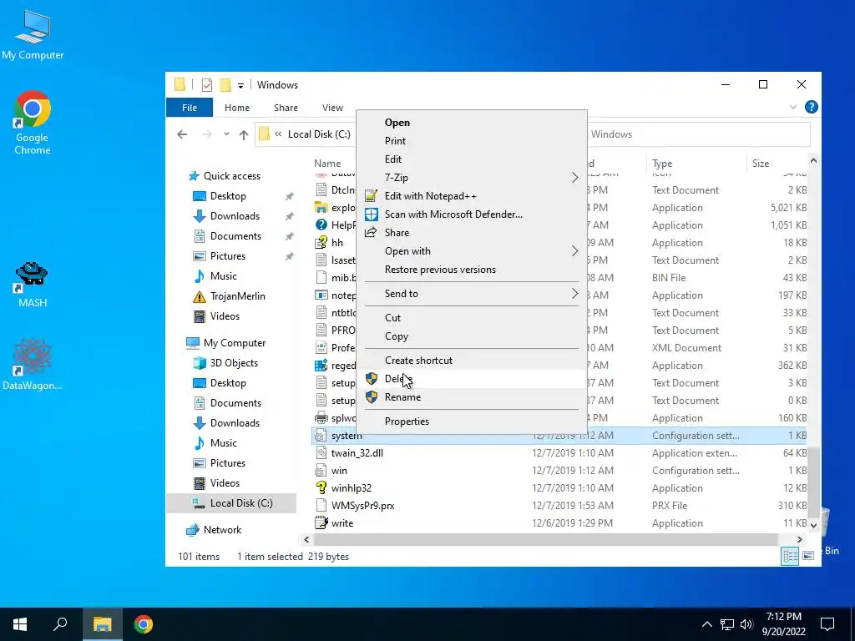This screenshot has width=855, height=641.
Task: Click the Search Windows input field
Action: (699, 134)
